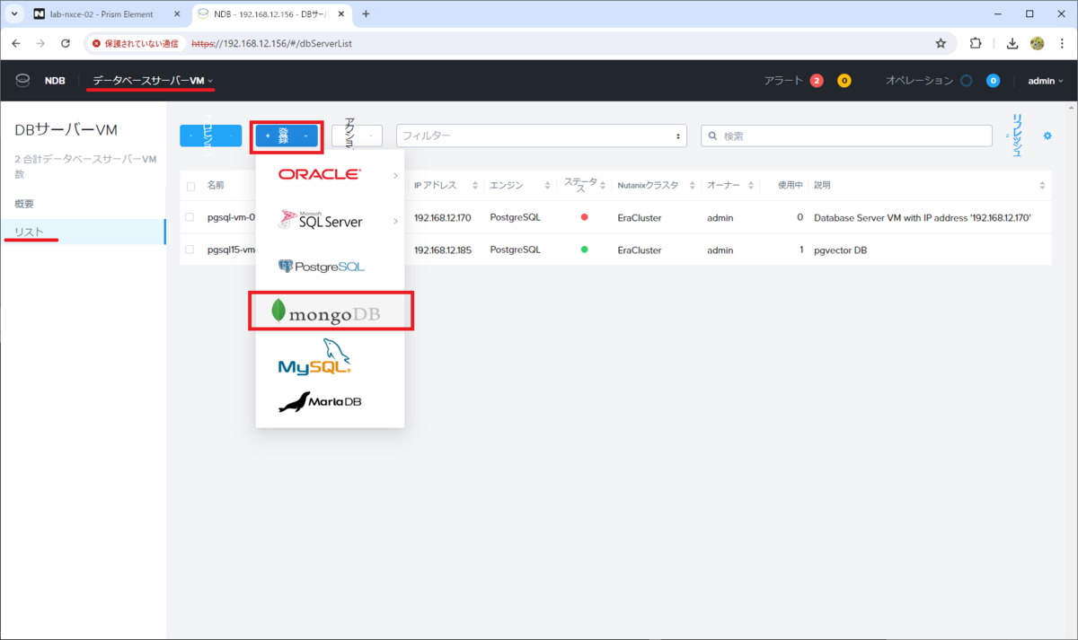Click the 名前 column header
This screenshot has width=1078, height=640.
point(216,185)
